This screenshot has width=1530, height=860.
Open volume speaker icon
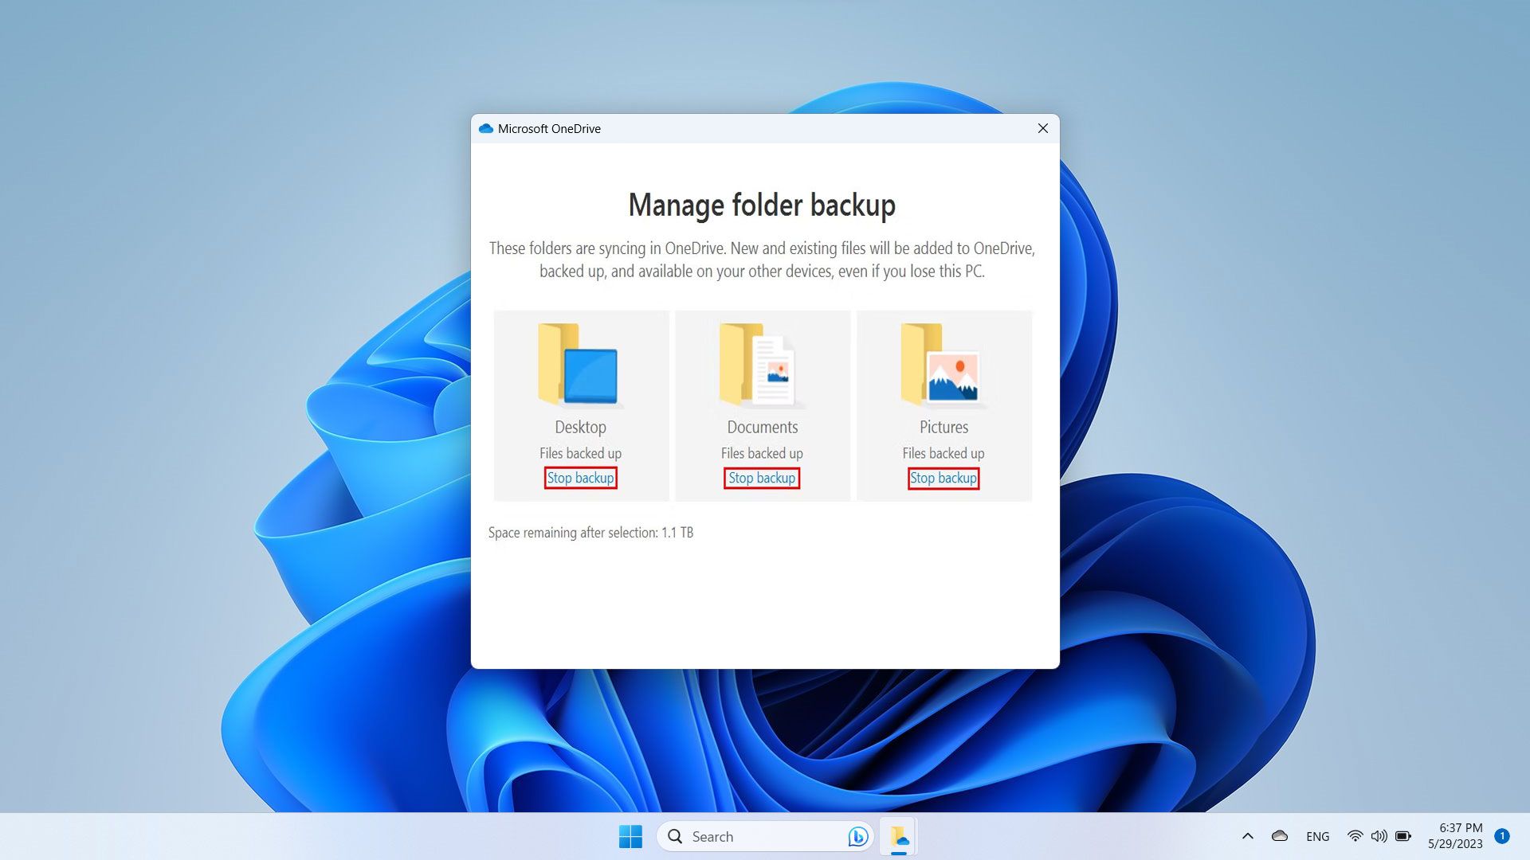tap(1379, 836)
